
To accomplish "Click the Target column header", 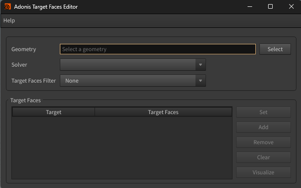I will coord(53,112).
